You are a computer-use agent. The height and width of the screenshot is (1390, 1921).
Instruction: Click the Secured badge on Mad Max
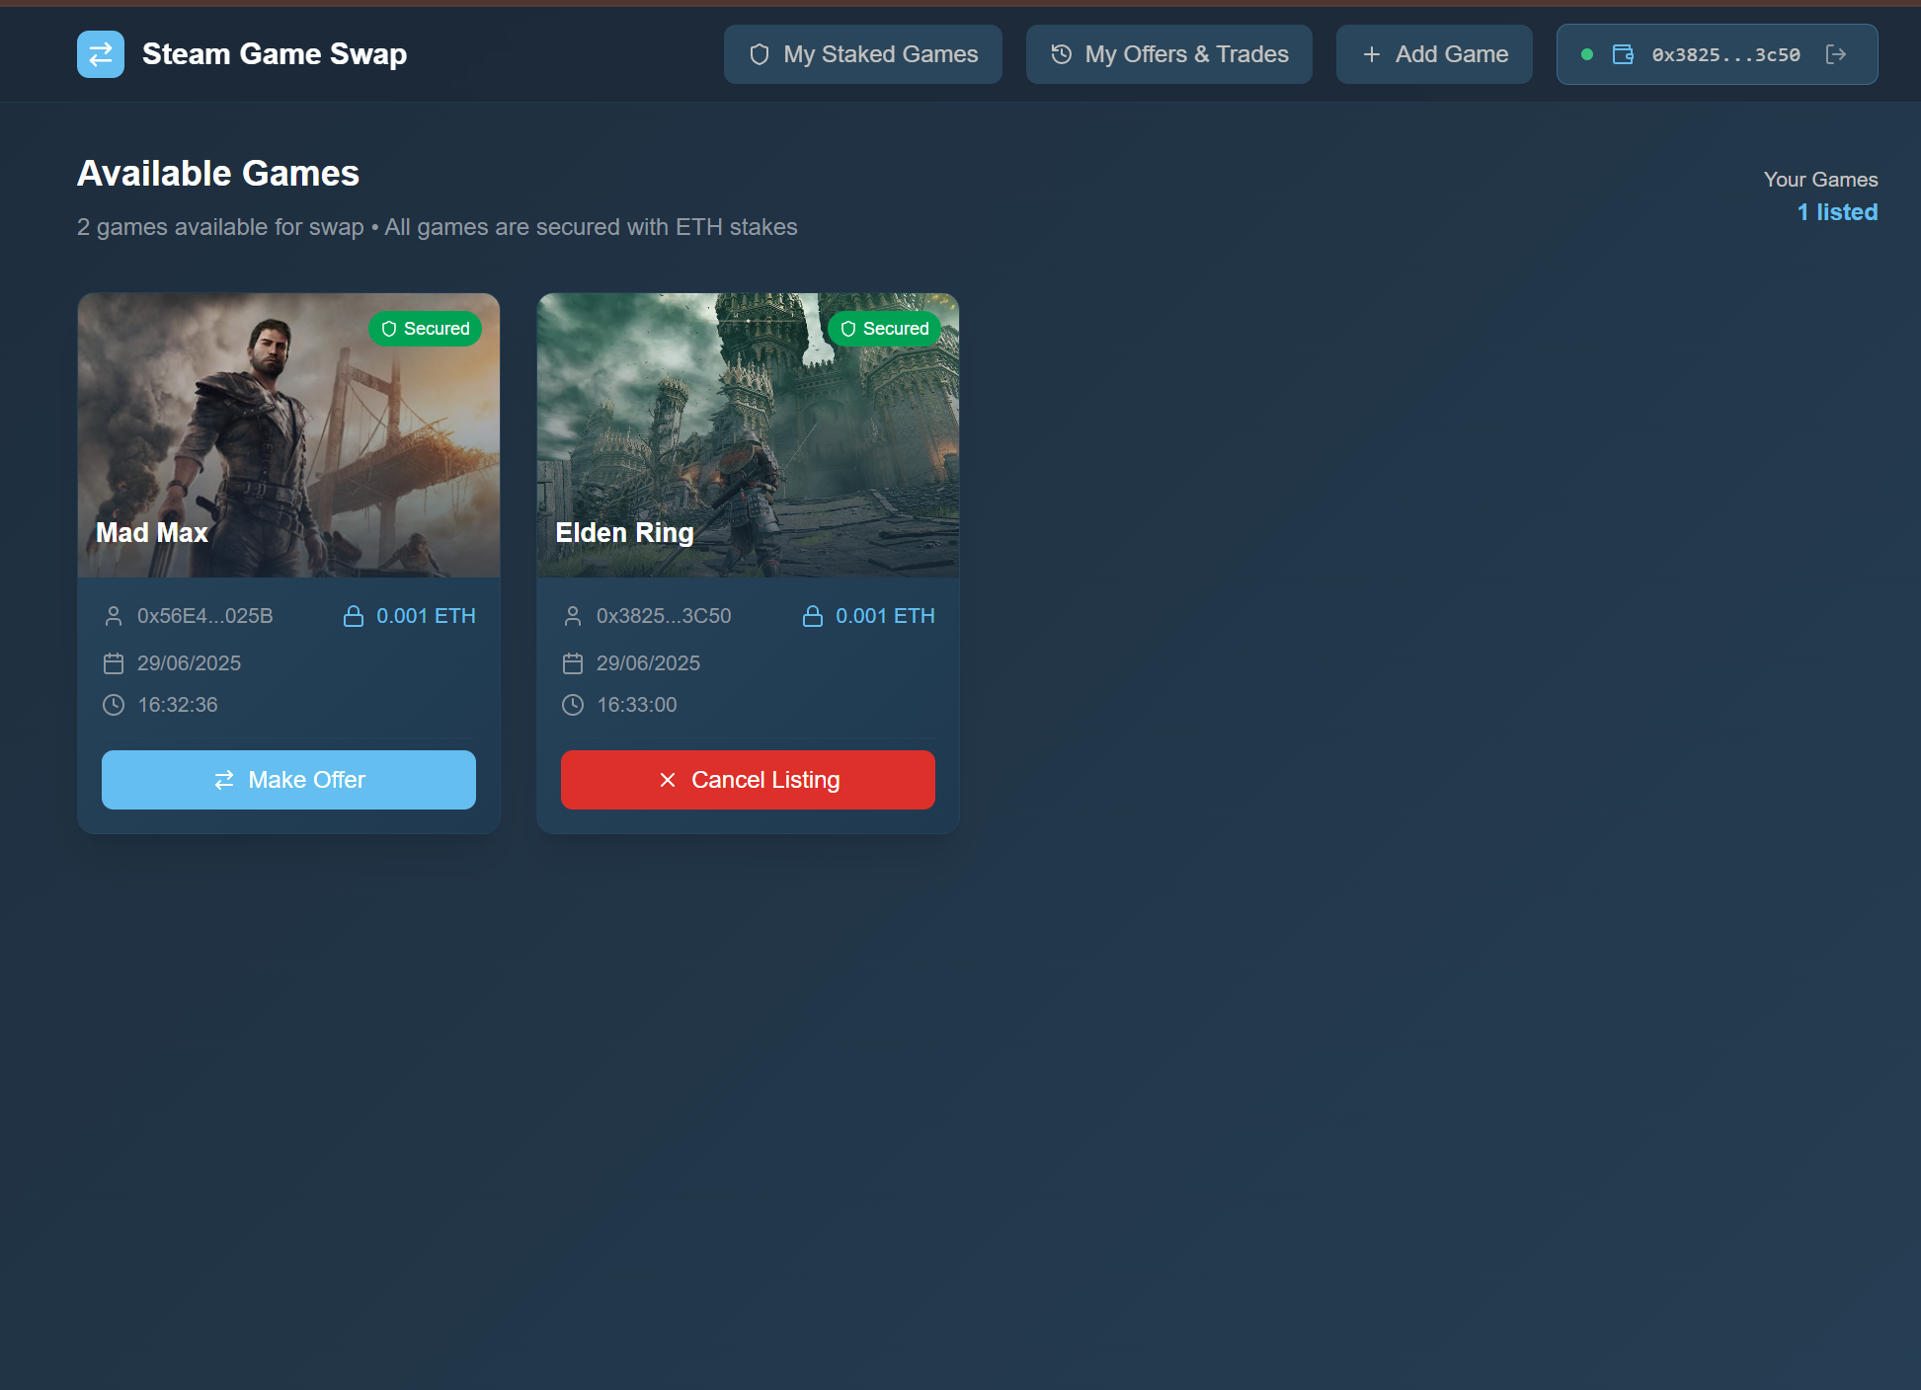[426, 329]
